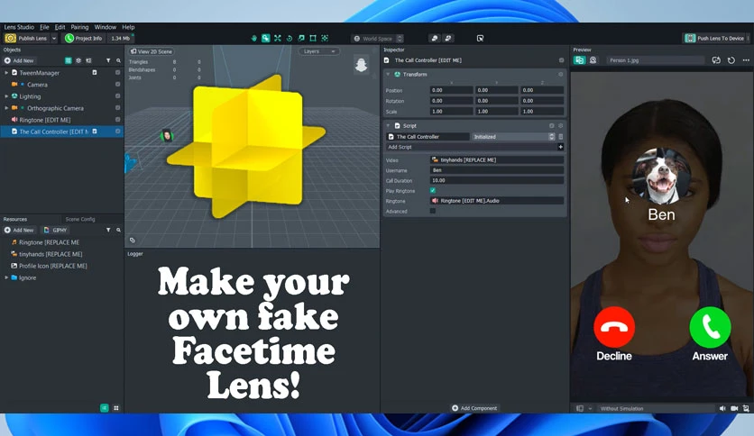The image size is (754, 436).
Task: Open GIPHY resource library
Action: 55,230
